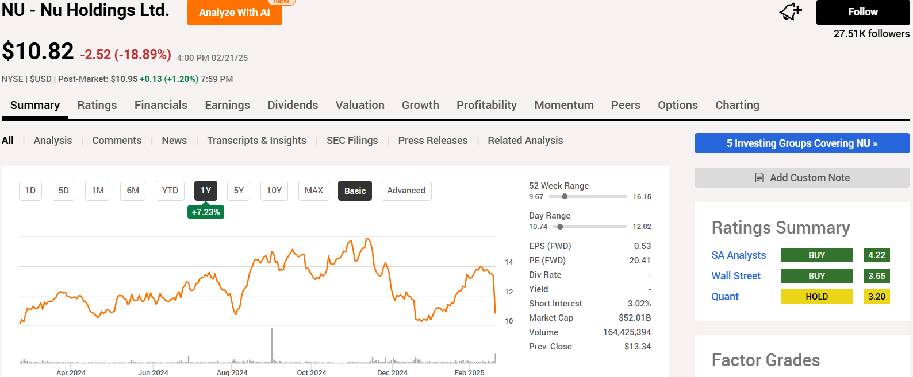Go to the Dividends tab

tap(293, 105)
